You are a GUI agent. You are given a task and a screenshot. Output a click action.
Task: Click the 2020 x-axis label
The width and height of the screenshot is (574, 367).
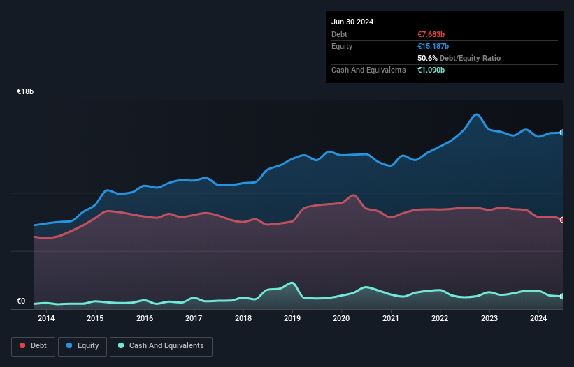coord(341,318)
